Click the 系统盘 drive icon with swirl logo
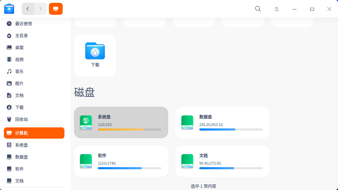338x190 pixels. (x=86, y=122)
